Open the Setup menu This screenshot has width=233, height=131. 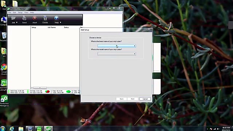[20, 12]
